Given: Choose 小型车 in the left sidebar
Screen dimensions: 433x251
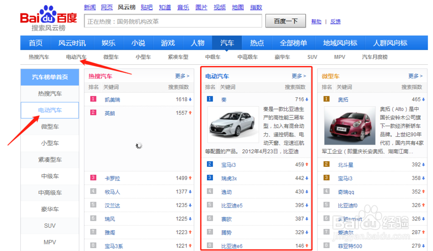Looking at the screenshot, I should coord(50,143).
